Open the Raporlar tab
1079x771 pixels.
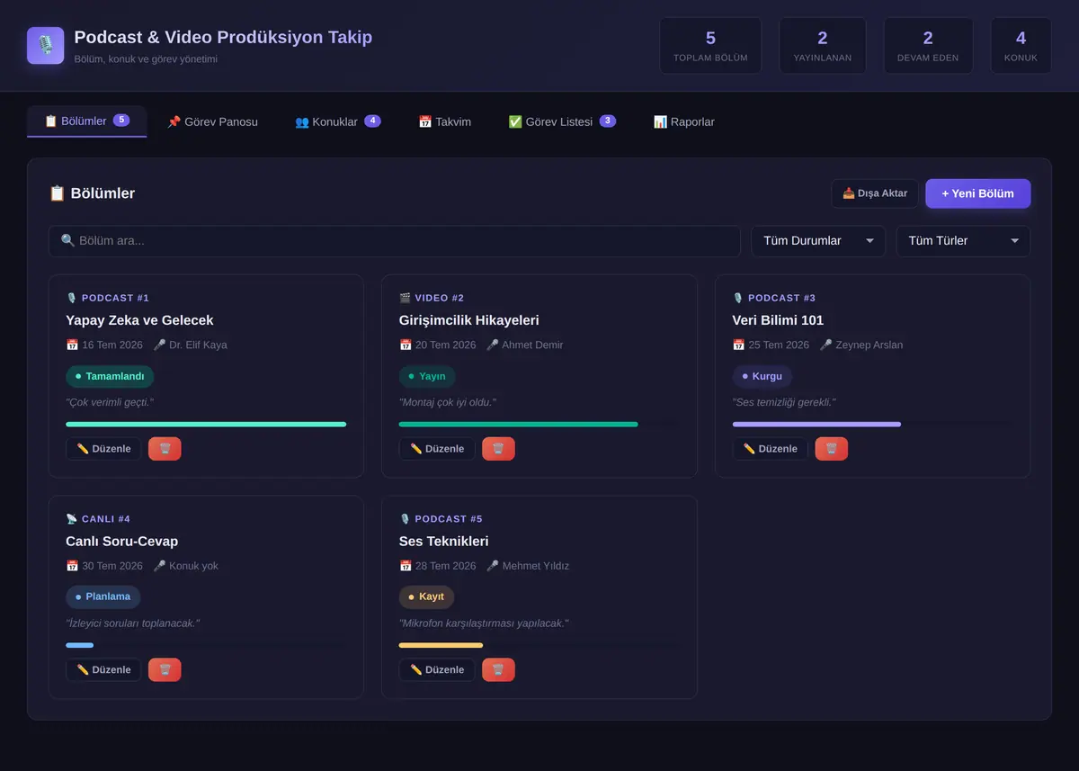click(x=684, y=121)
